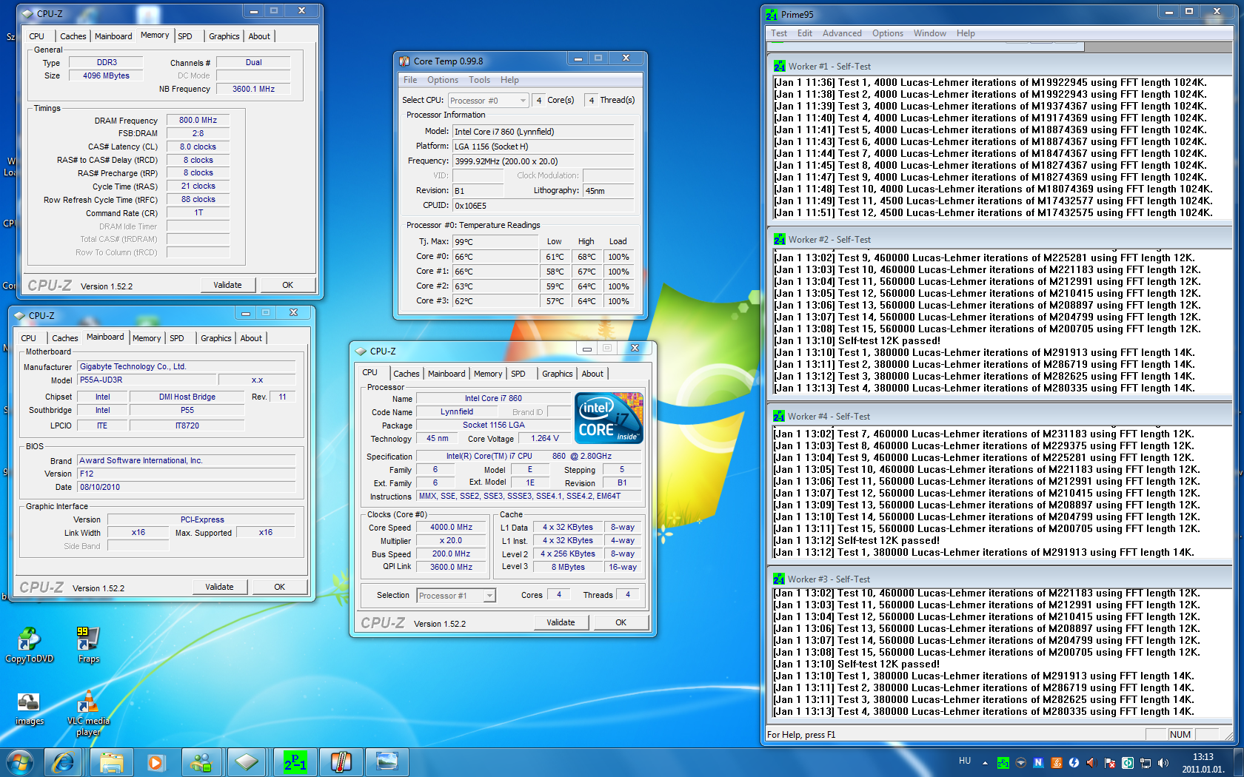Switch to Mainboard tab in the processor CPU-Z window

pyautogui.click(x=447, y=374)
